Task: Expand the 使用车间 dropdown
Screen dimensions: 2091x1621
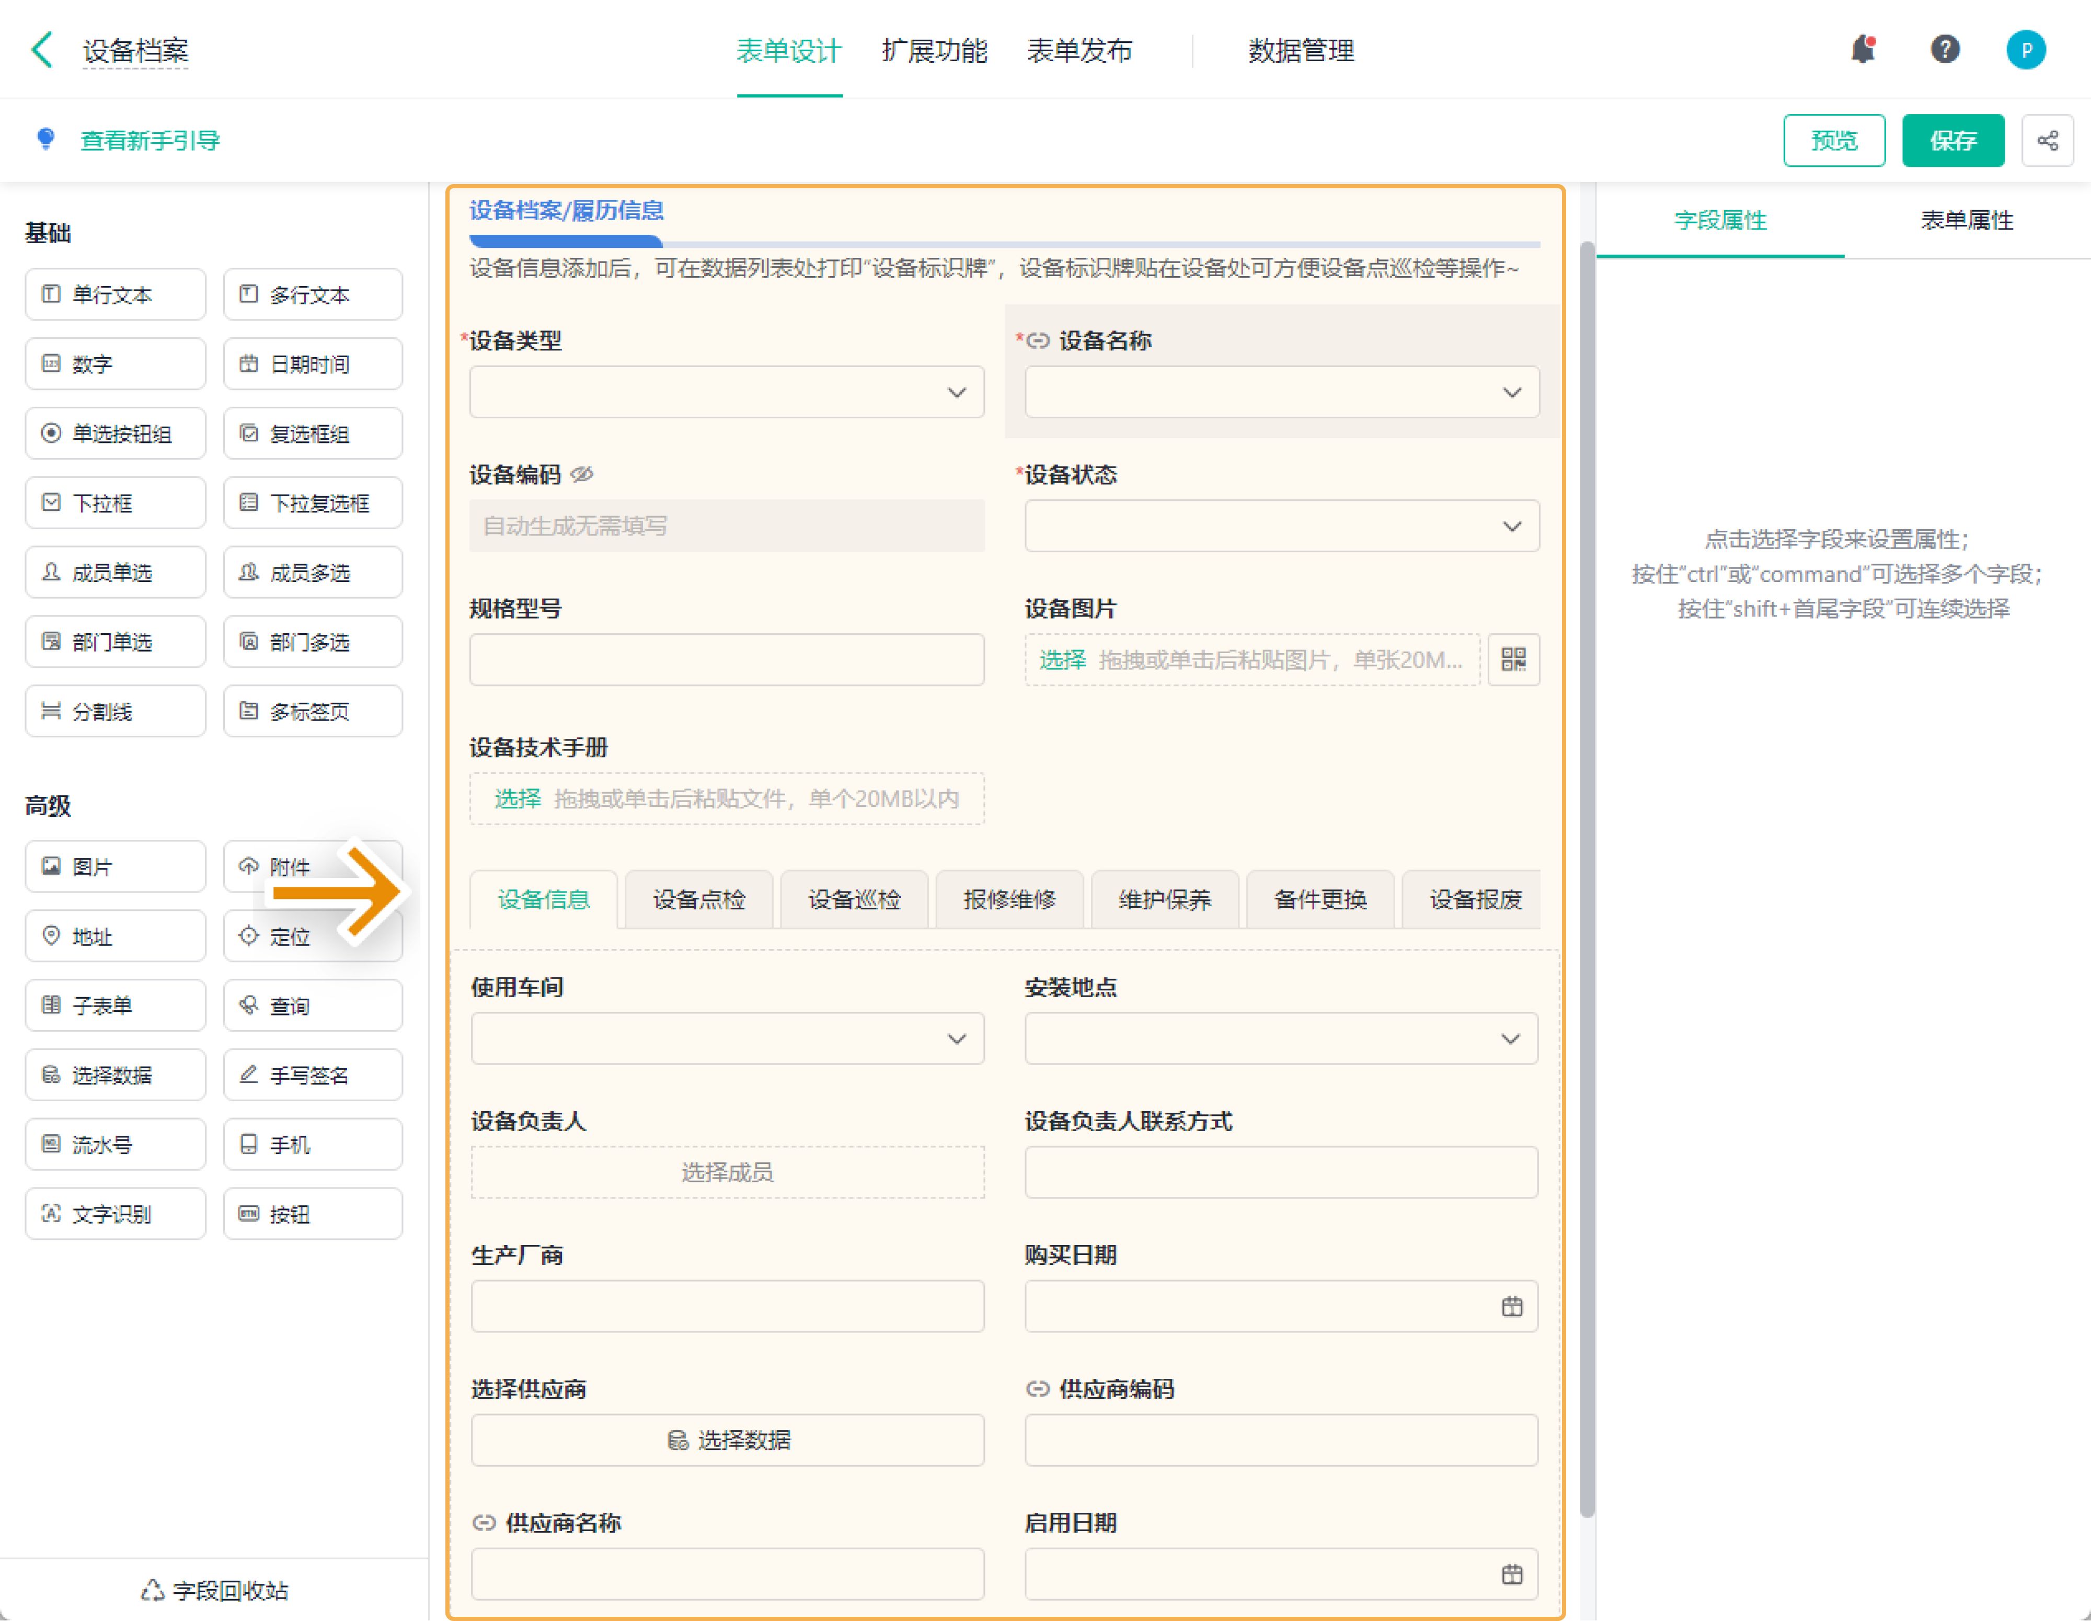Action: (x=727, y=1039)
